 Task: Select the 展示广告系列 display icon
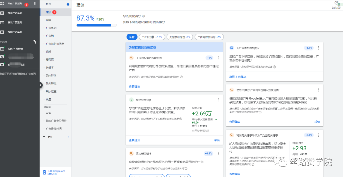(x=2, y=23)
